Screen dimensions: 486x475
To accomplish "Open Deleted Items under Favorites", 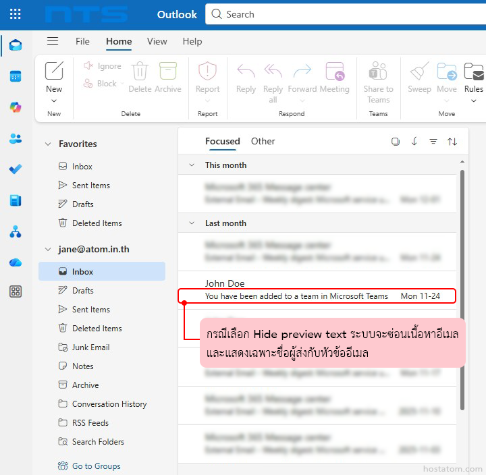I will click(102, 223).
